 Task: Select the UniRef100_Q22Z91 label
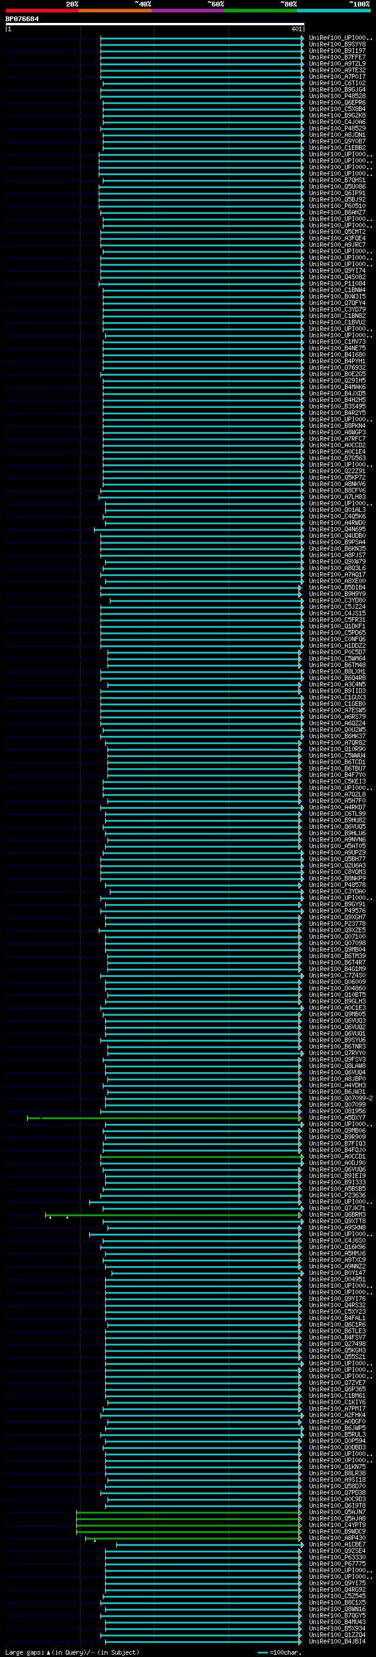[337, 471]
